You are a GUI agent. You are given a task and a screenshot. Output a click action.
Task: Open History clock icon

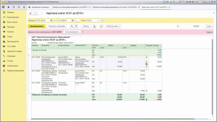[x=14, y=7]
